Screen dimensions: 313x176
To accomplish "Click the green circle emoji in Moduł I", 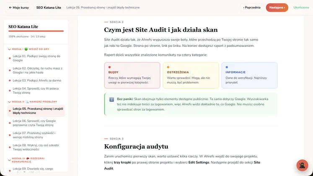I will 26,49.
